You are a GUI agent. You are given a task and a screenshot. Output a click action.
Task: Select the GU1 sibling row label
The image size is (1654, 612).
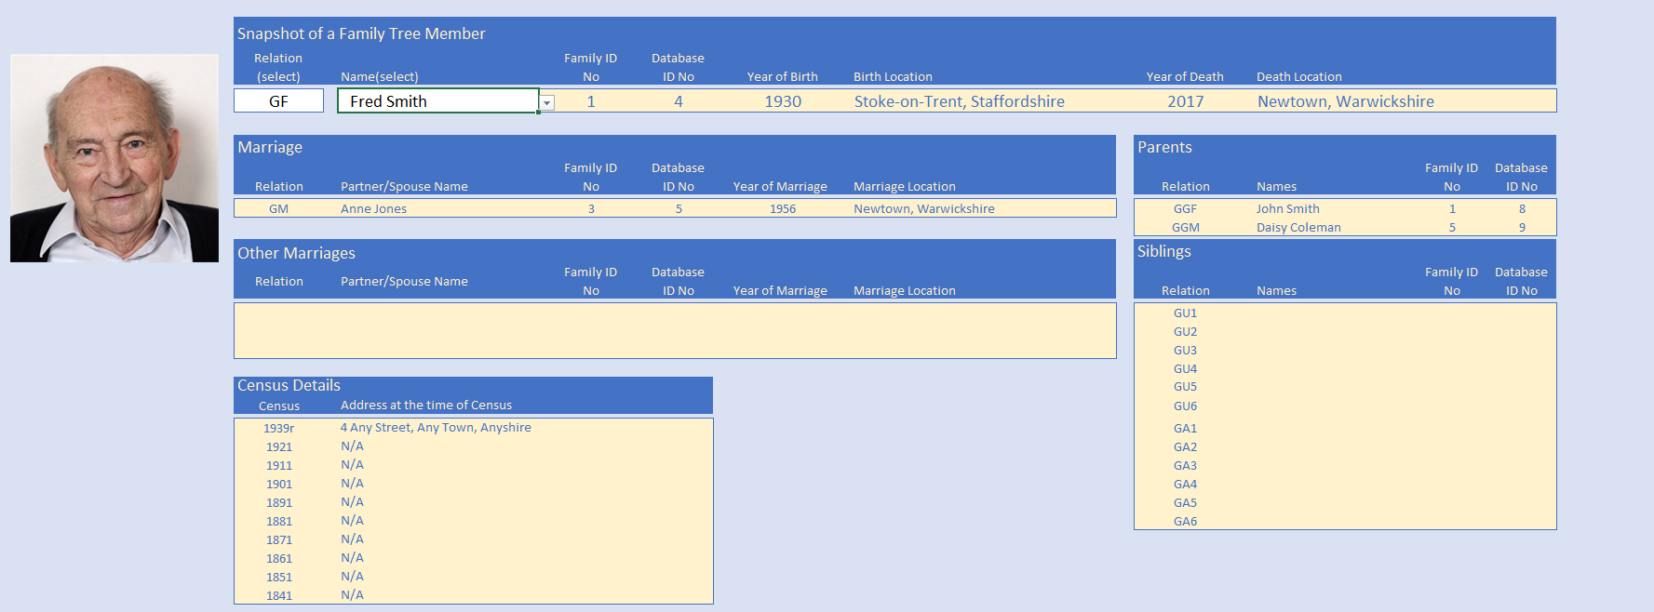click(1185, 313)
